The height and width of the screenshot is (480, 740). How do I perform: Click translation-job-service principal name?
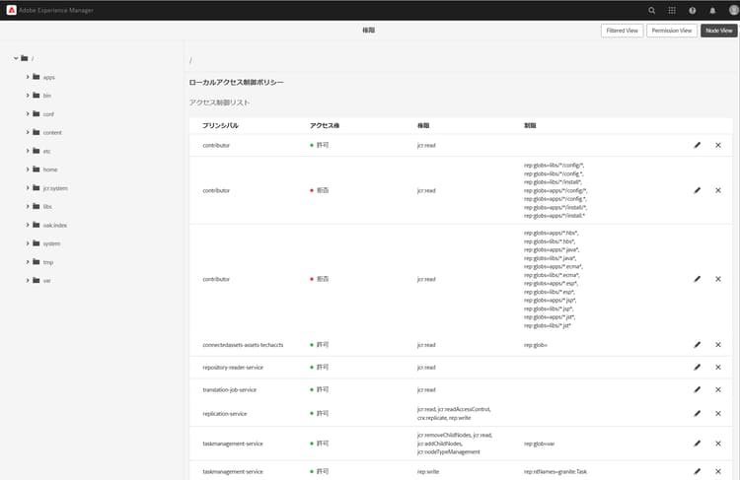pos(229,390)
